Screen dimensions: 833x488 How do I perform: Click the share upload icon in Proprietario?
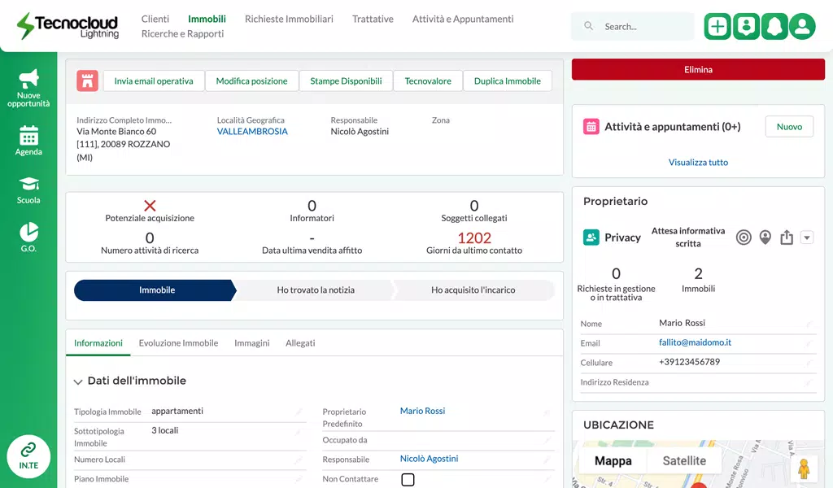(x=787, y=237)
